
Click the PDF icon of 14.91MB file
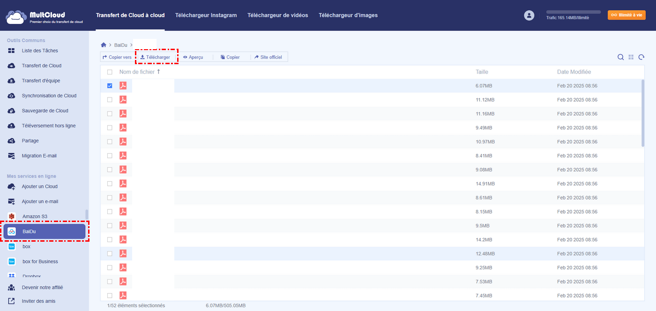pyautogui.click(x=123, y=184)
